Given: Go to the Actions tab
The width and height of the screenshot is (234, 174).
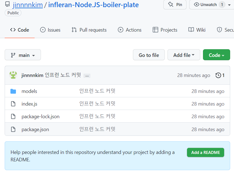Looking at the screenshot, I should click(x=130, y=30).
